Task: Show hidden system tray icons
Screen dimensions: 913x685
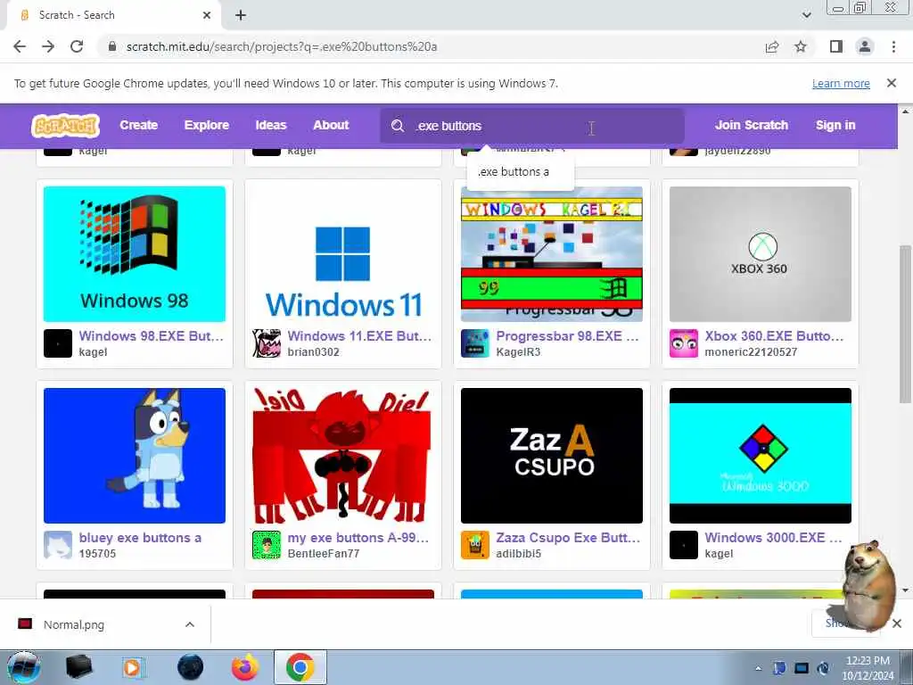Action: [x=758, y=668]
